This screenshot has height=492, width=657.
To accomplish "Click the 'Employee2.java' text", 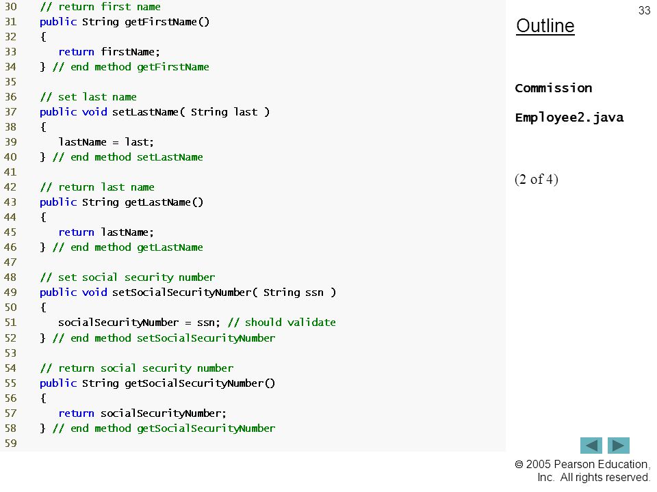I will [x=569, y=118].
